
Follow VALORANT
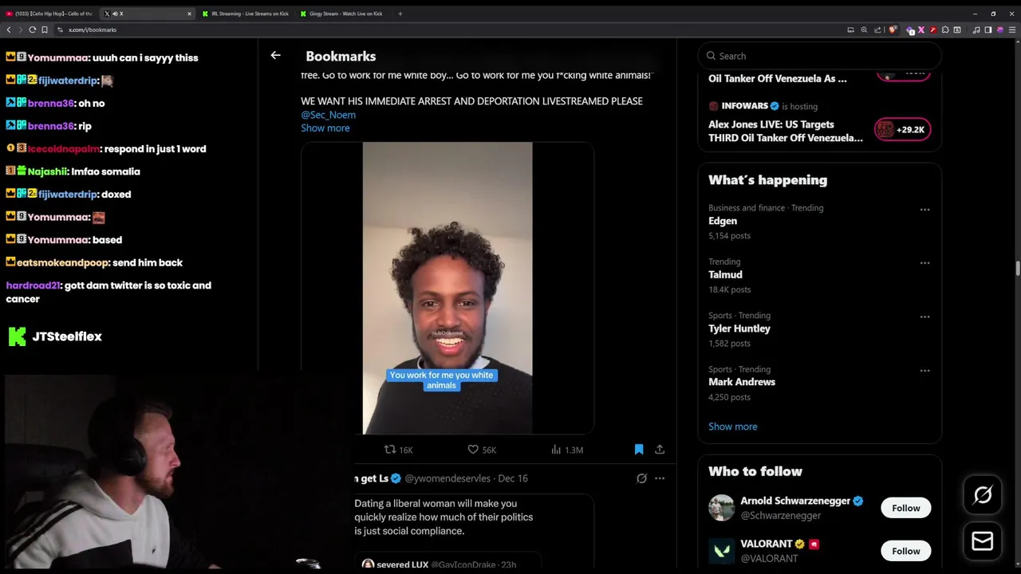[905, 551]
